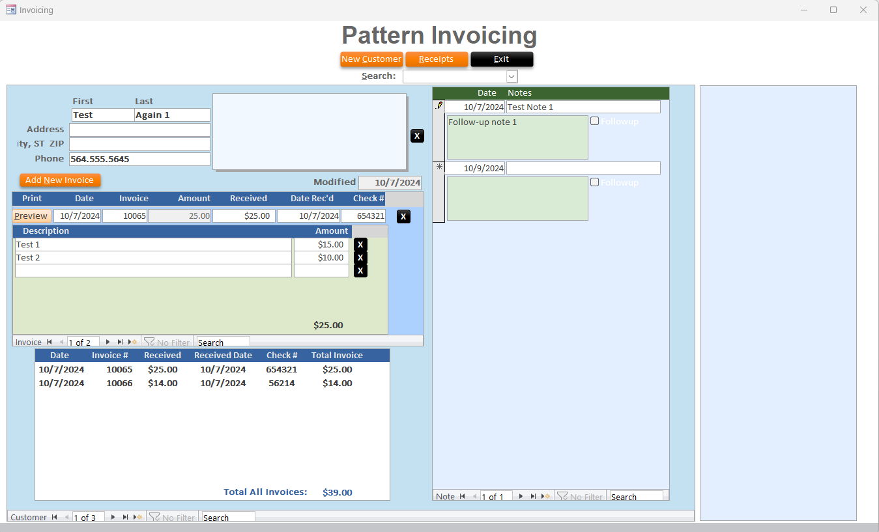Click the First name field containing Test
Viewport: 879px width, 532px height.
click(103, 115)
